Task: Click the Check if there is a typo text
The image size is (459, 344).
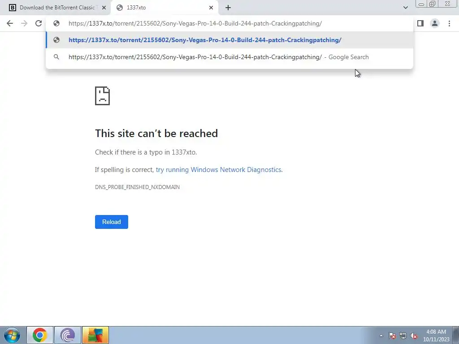Action: 146,152
